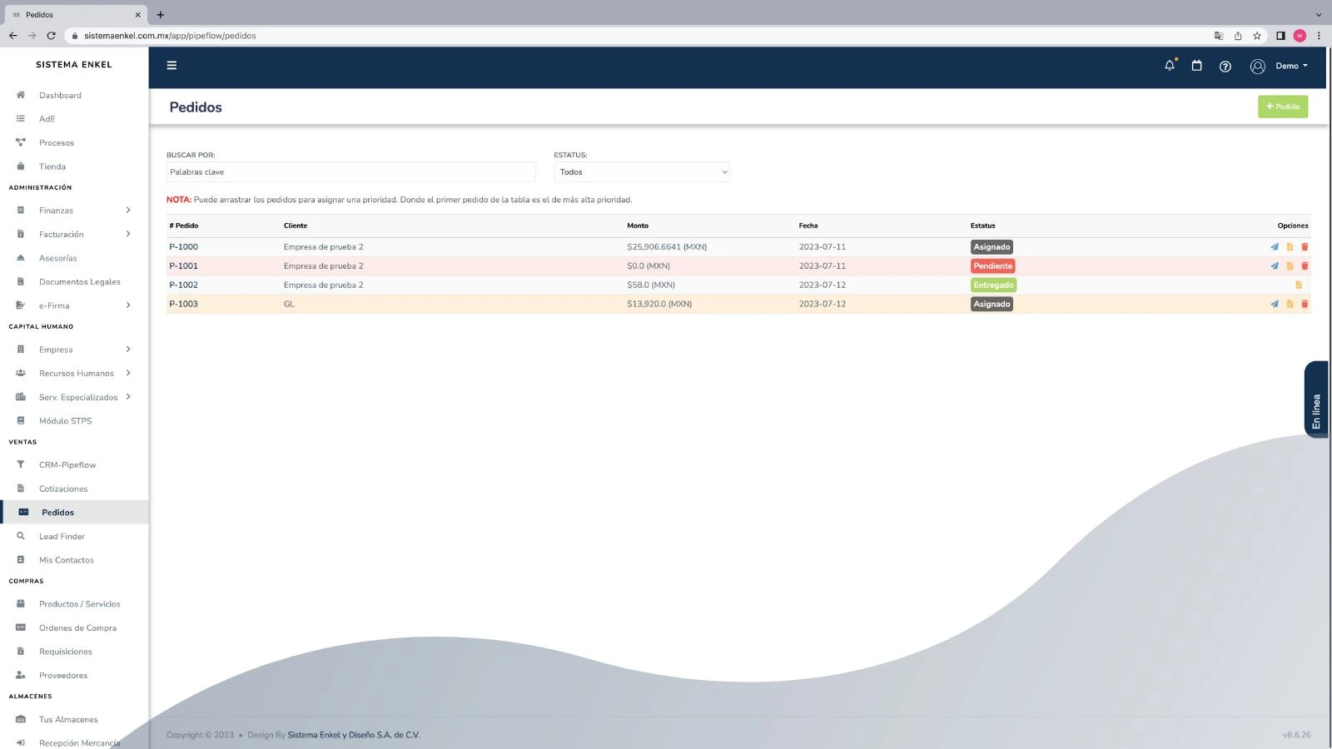Send order P-1000 via the paper plane icon

point(1274,246)
